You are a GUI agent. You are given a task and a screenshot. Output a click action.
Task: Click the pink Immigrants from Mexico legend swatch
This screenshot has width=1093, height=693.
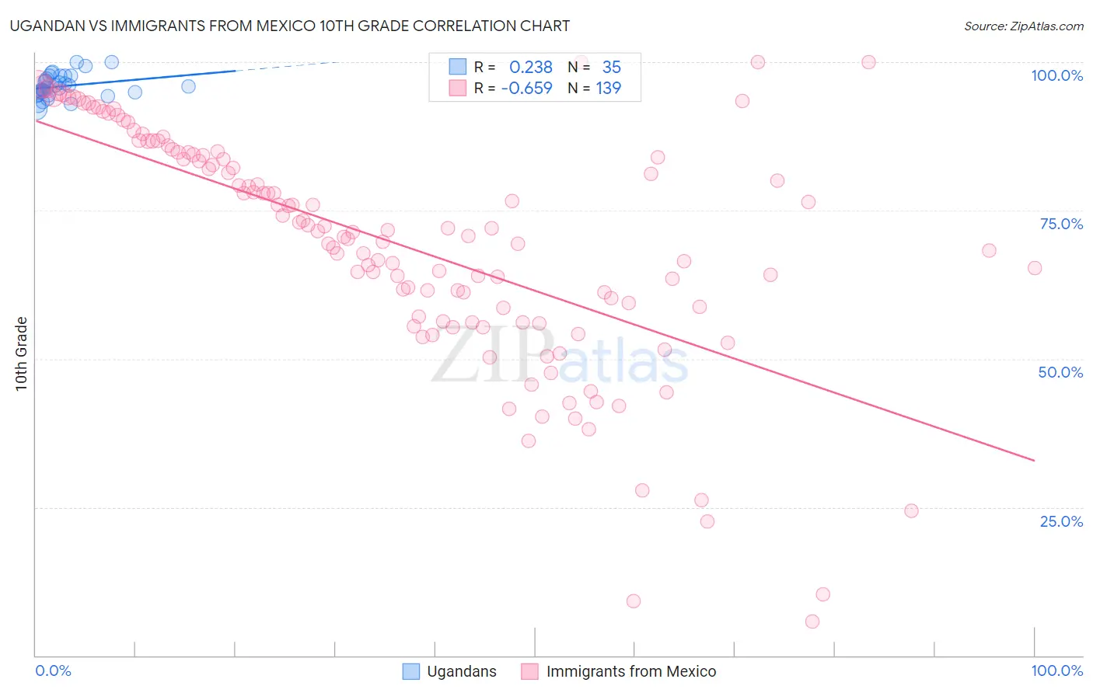(530, 671)
